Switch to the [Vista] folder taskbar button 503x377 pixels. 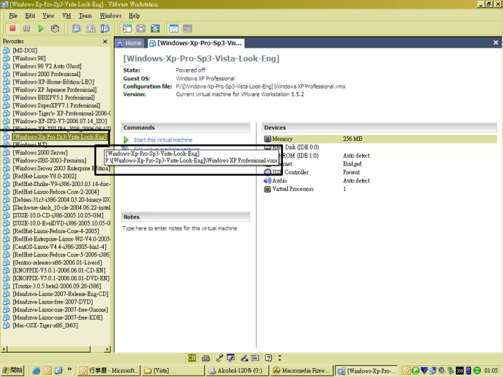(174, 371)
